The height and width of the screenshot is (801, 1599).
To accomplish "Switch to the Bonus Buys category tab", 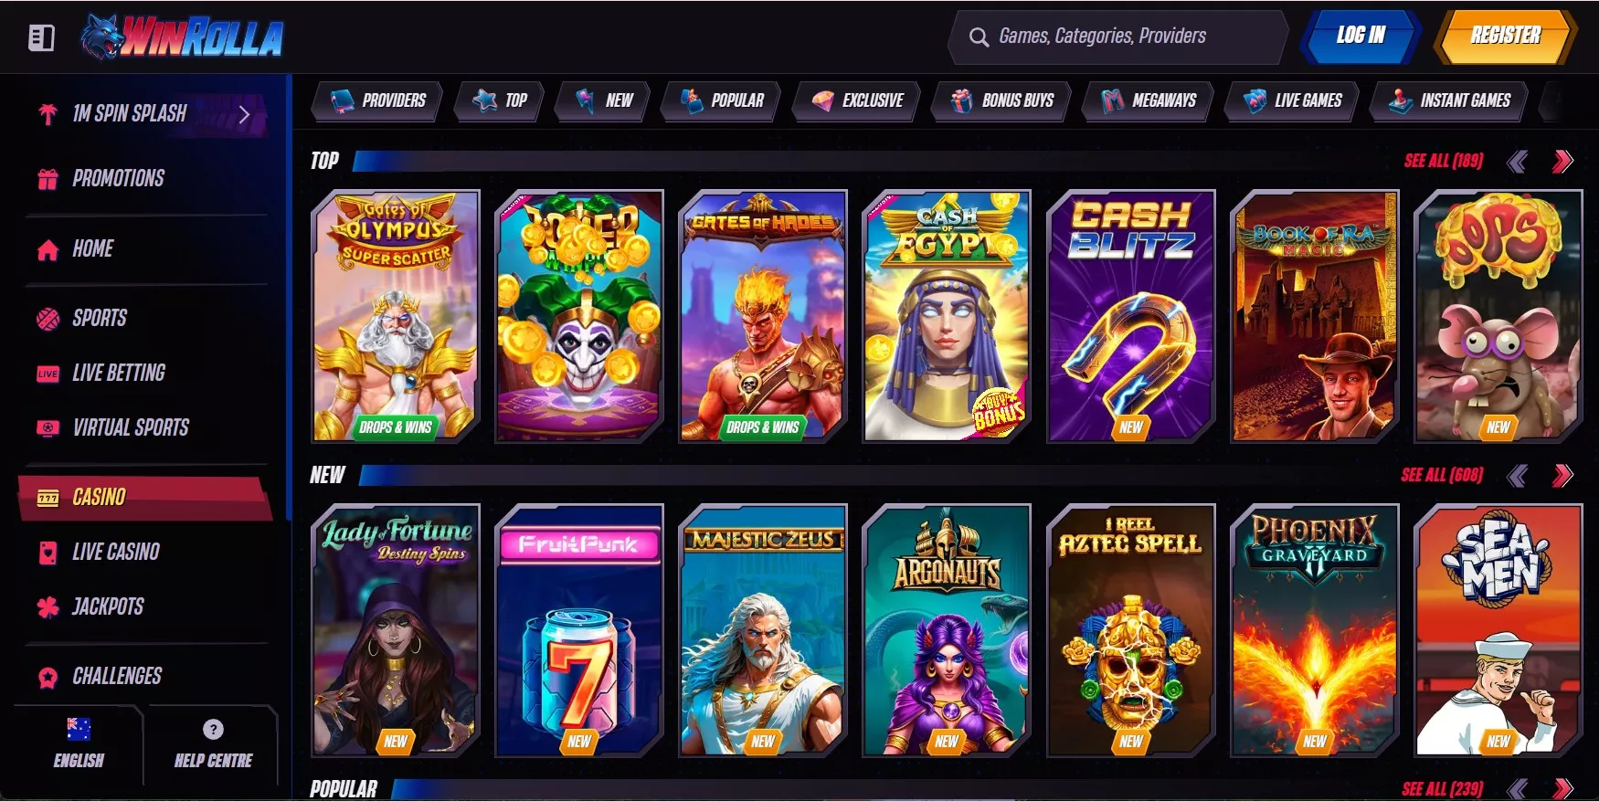I will tap(1003, 100).
